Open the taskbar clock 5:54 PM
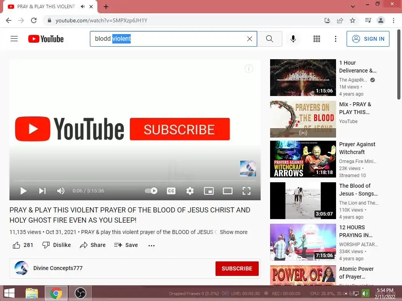 pyautogui.click(x=385, y=293)
